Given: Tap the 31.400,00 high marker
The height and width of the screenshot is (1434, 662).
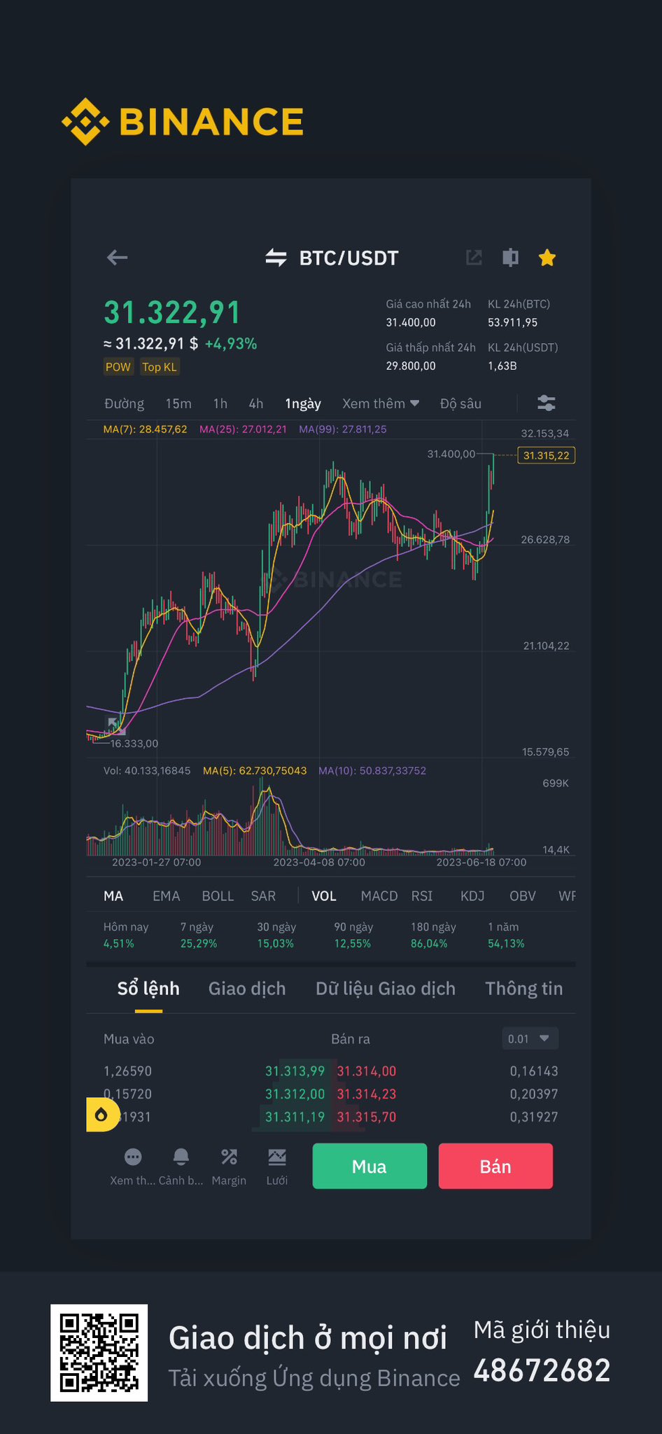Looking at the screenshot, I should [451, 454].
